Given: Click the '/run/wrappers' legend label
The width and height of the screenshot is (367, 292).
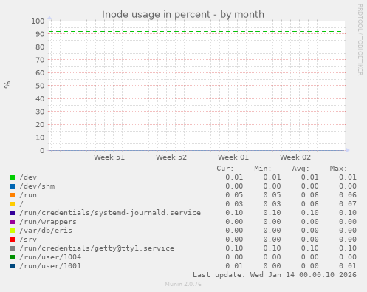Looking at the screenshot, I should pyautogui.click(x=48, y=222).
